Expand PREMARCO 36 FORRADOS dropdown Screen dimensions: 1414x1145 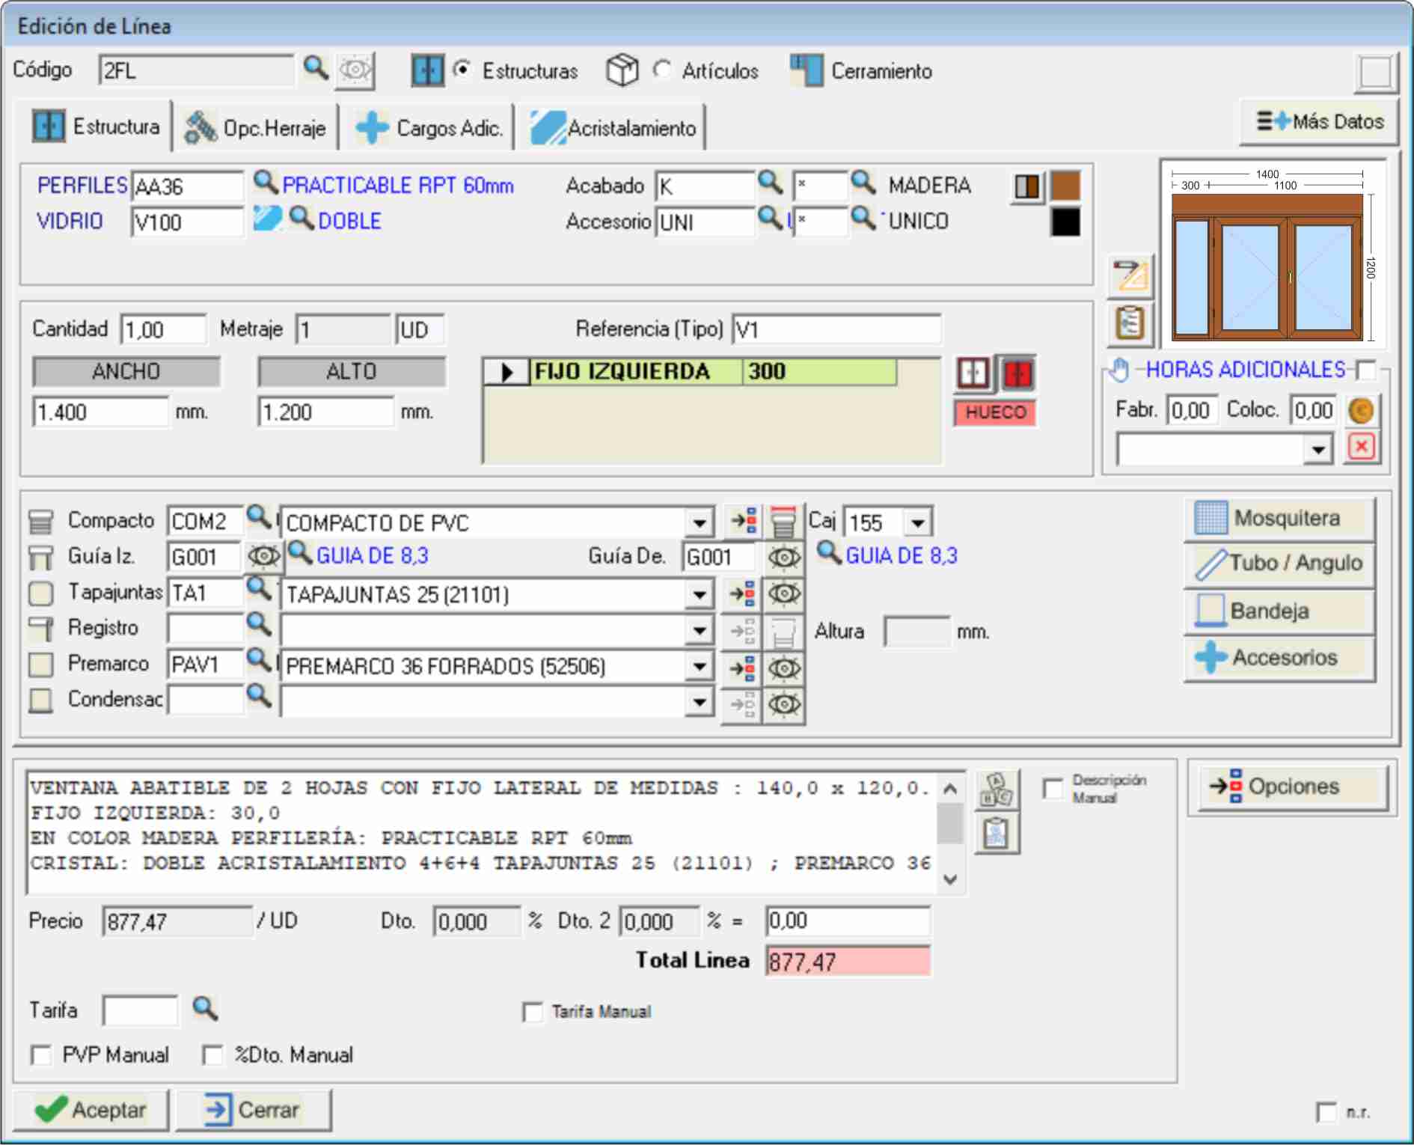coord(700,666)
